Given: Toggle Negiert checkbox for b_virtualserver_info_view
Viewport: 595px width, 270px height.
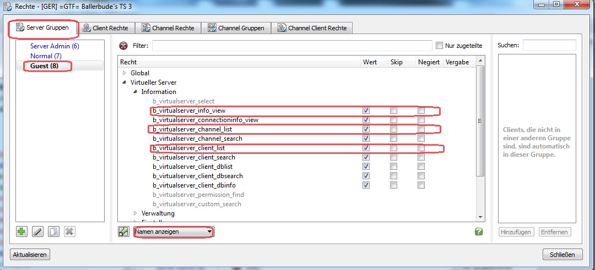Looking at the screenshot, I should (421, 111).
